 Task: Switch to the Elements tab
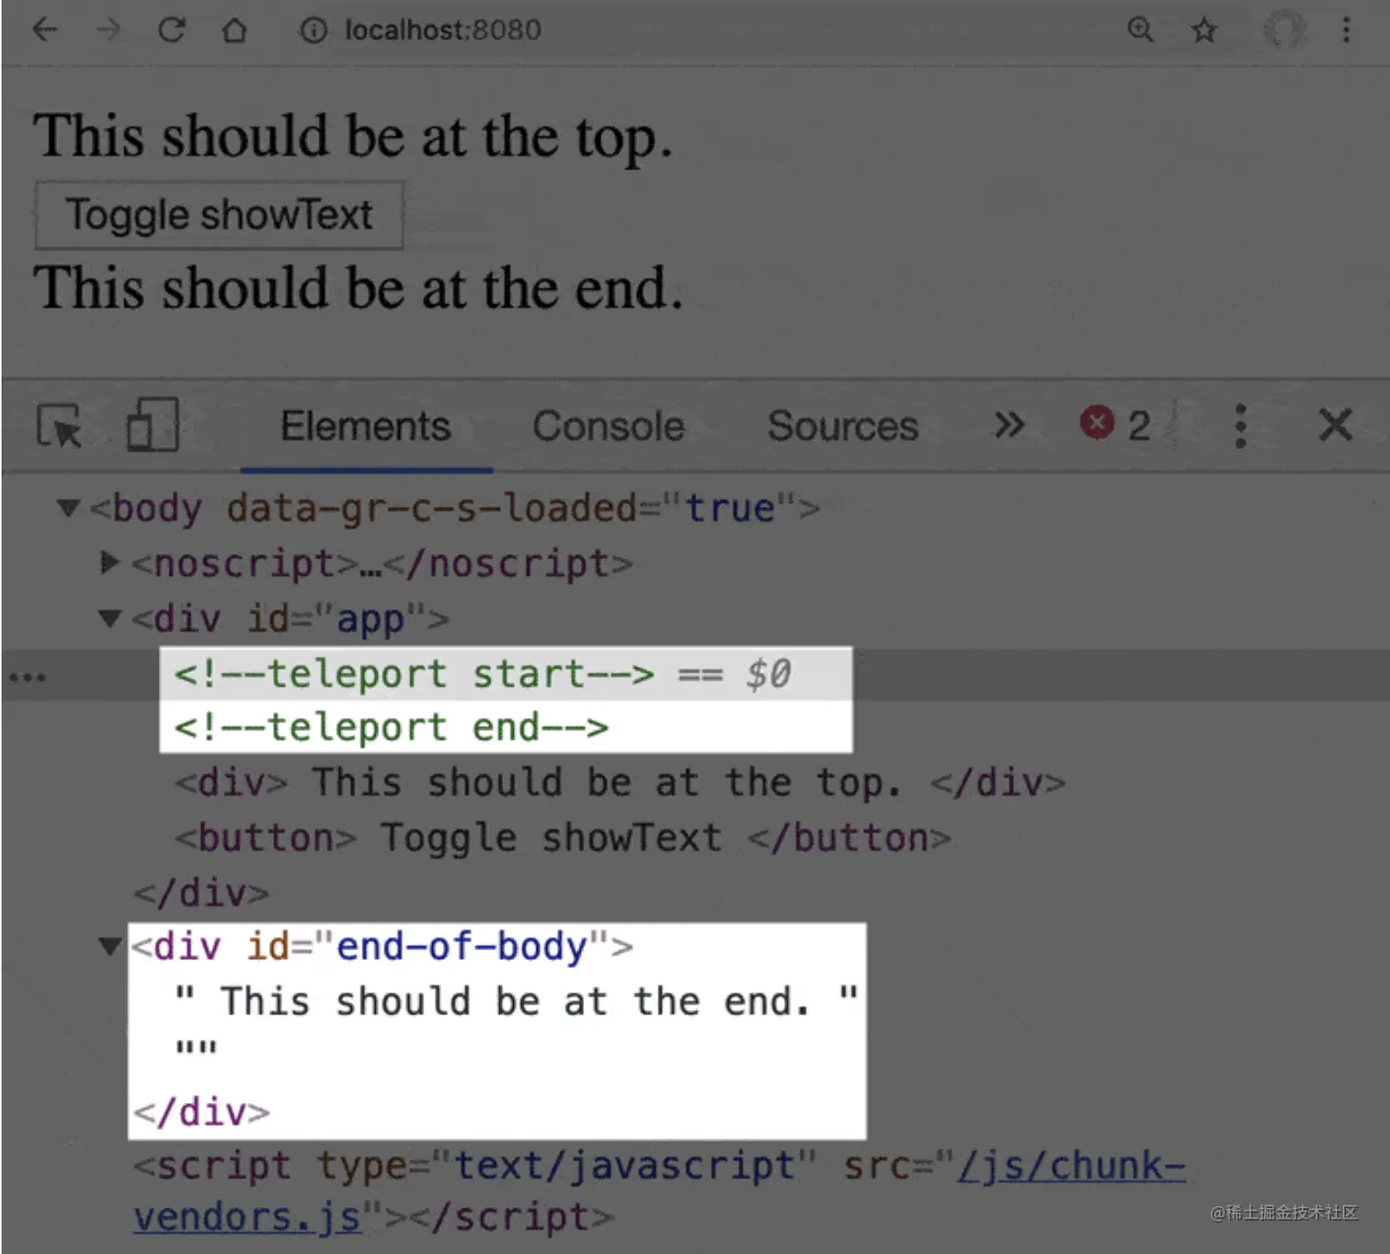point(366,427)
